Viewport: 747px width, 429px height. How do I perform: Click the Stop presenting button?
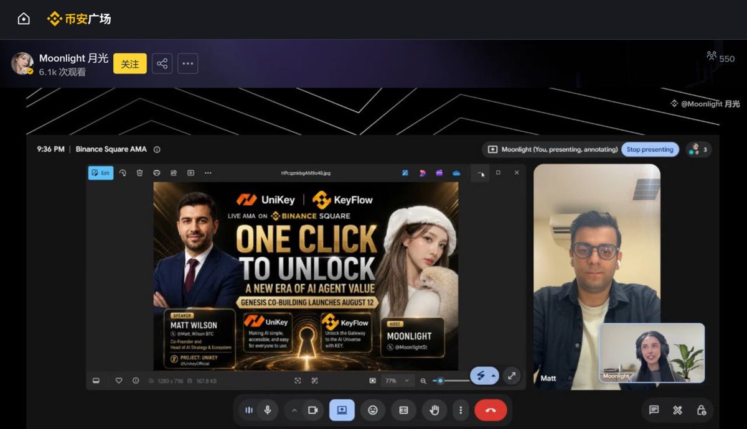tap(650, 149)
